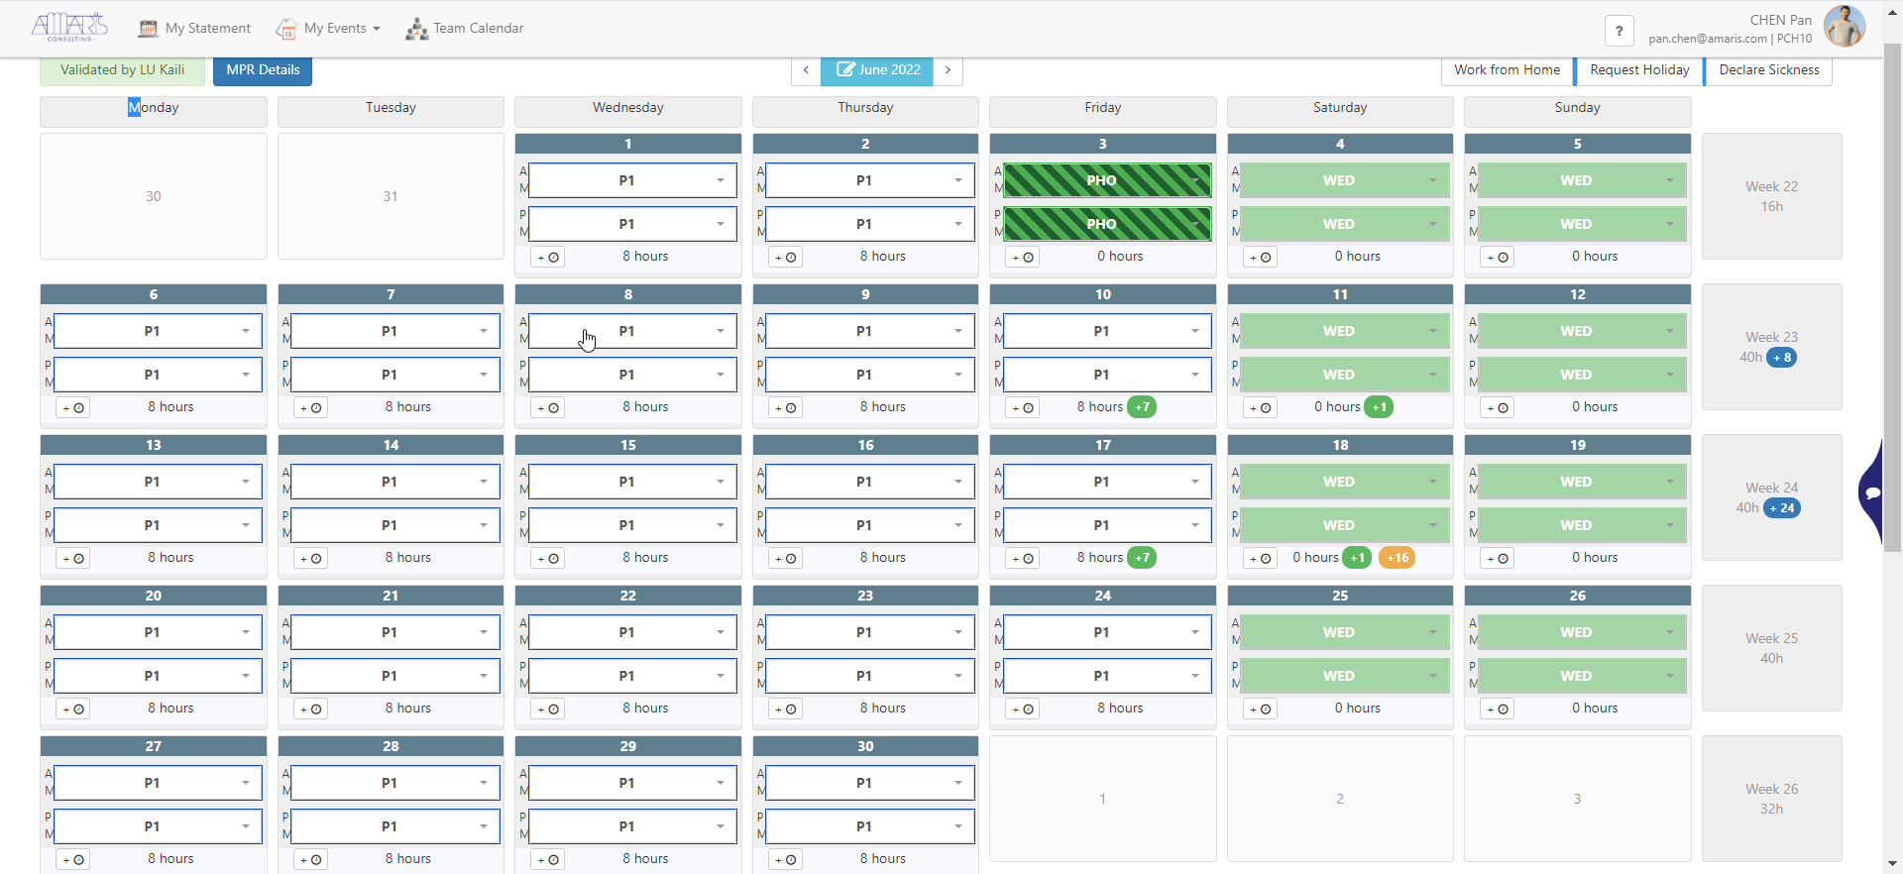Click +1 badge on June 11
Viewport: 1903px width, 874px height.
pyautogui.click(x=1379, y=407)
